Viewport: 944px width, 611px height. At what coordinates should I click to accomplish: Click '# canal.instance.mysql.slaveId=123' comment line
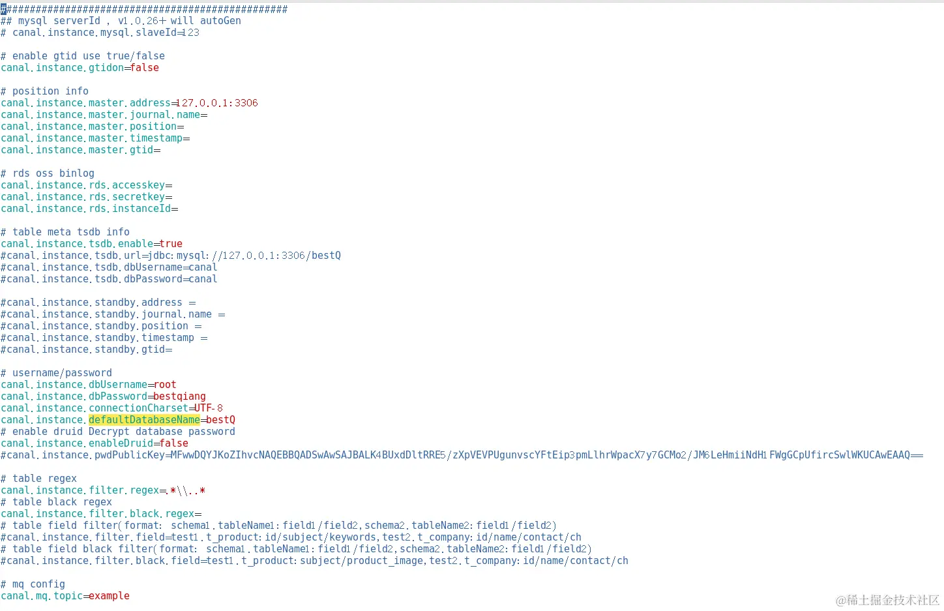(x=100, y=33)
